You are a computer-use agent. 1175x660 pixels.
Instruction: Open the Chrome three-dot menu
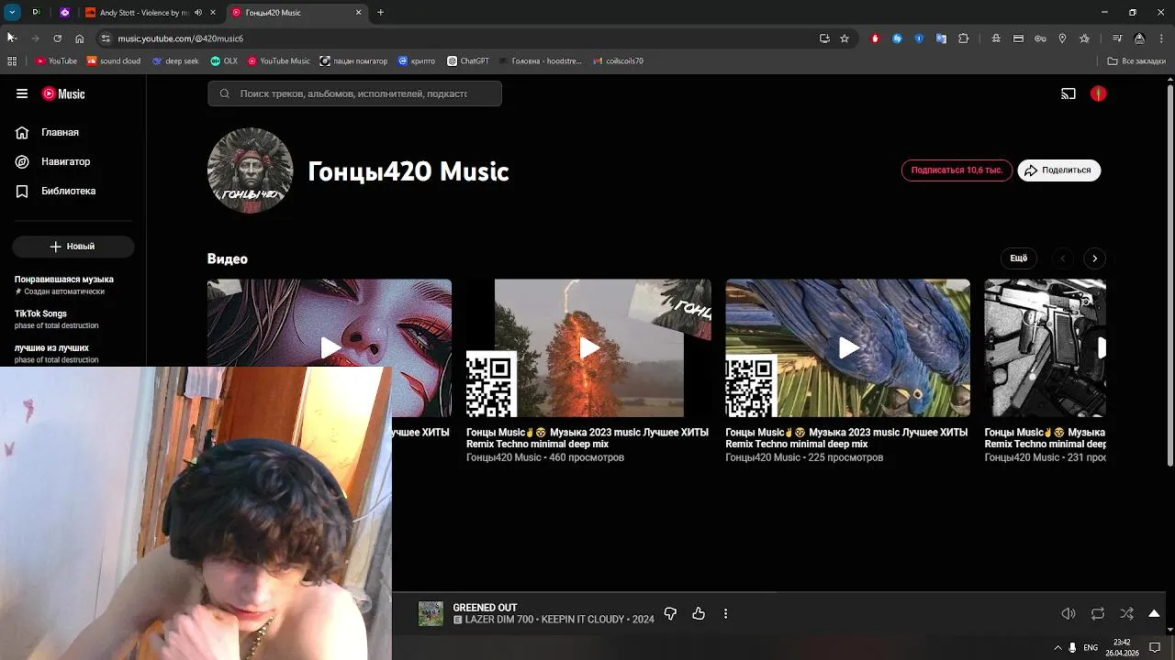tap(1161, 38)
